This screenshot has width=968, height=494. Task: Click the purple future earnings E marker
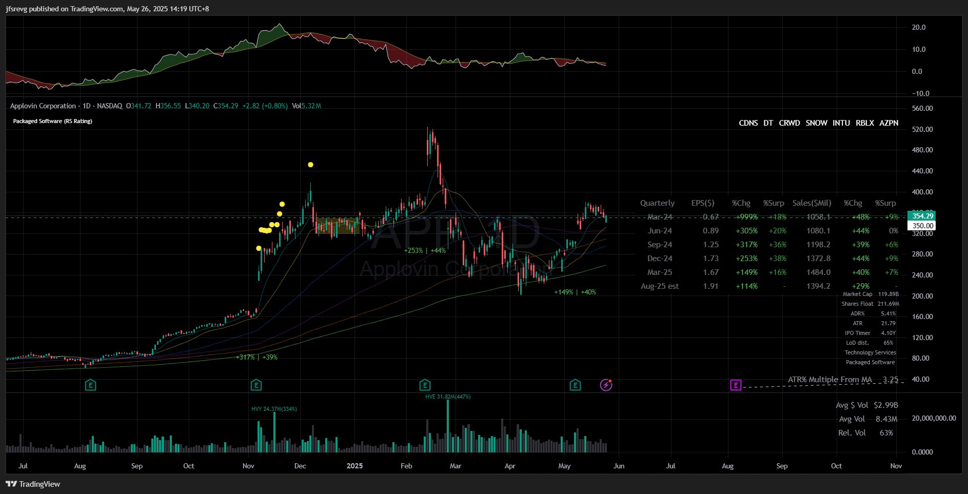pos(736,385)
